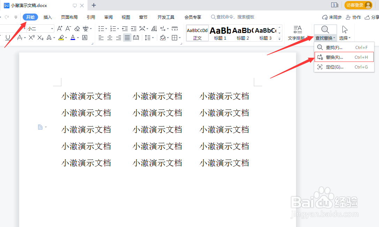Image resolution: width=379 pixels, height=227 pixels.
Task: Select 替换 from the find-replace menu
Action: click(335, 57)
